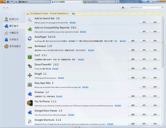Select the 擴充套件 (Extensions) category
This screenshot has height=128, width=166.
pos(14,26)
